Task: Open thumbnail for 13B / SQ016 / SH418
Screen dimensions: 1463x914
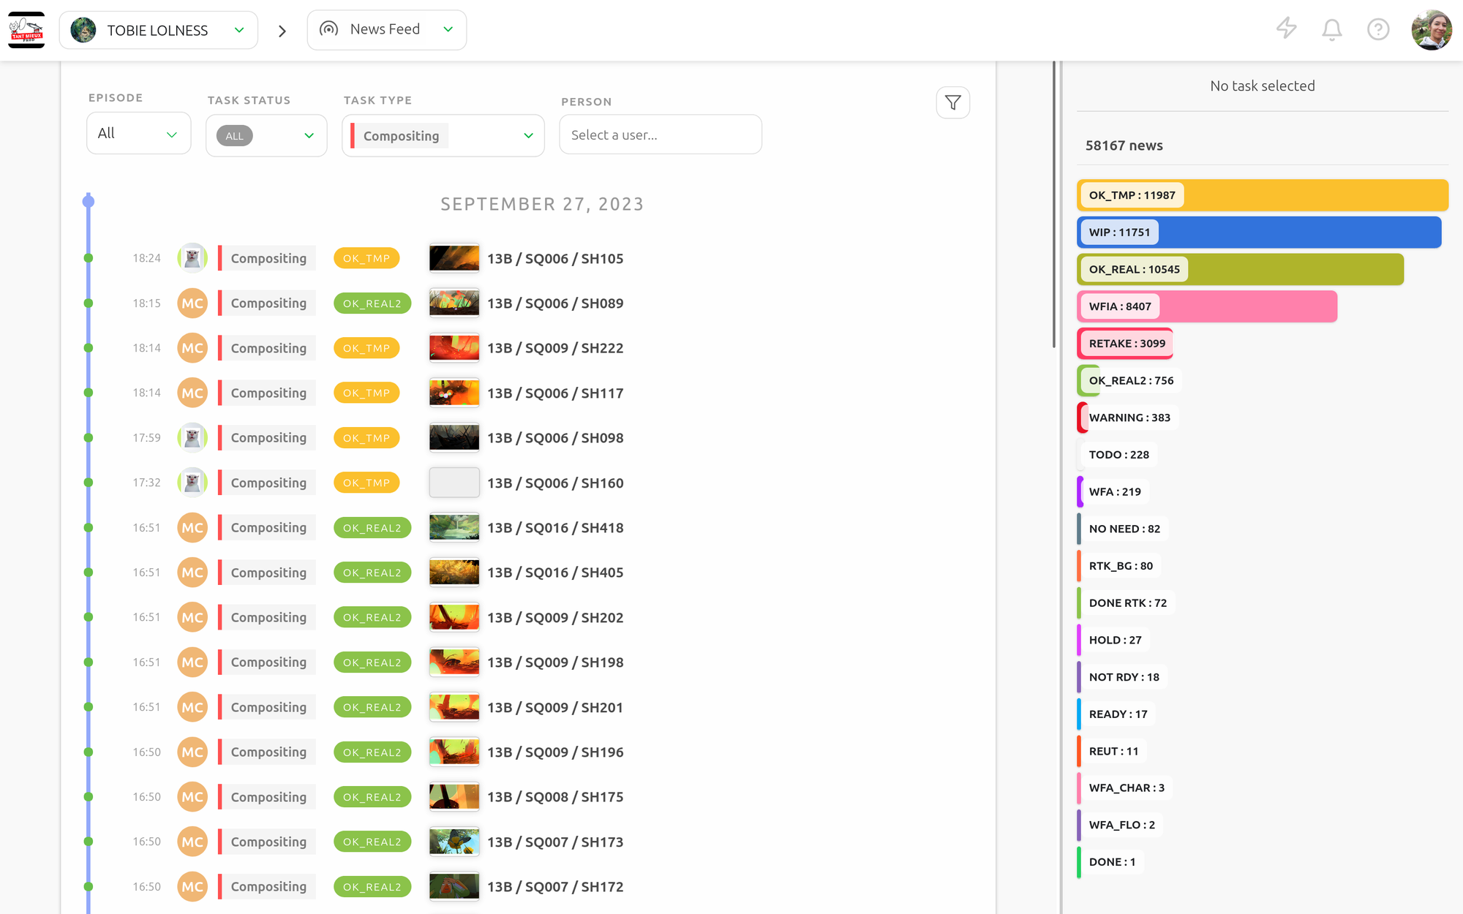Action: point(454,528)
